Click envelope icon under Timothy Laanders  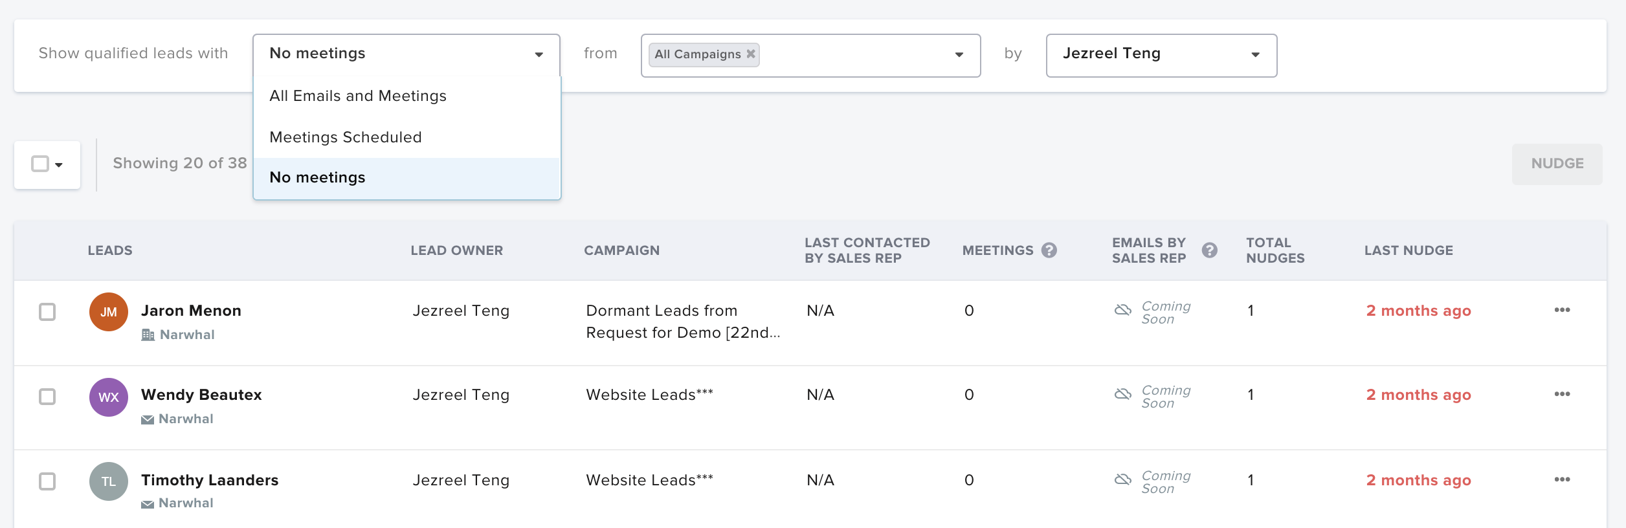click(148, 504)
